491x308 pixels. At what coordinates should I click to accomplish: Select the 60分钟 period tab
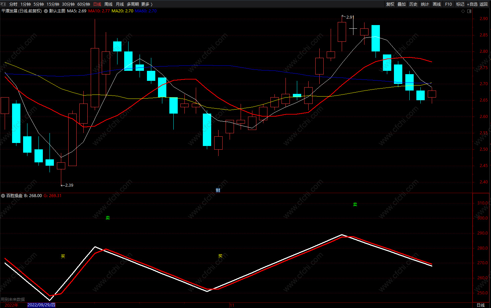pyautogui.click(x=84, y=4)
